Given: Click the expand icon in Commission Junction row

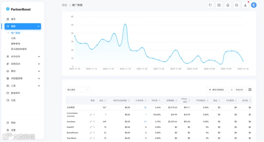Looking at the screenshot, I should 91,114.
